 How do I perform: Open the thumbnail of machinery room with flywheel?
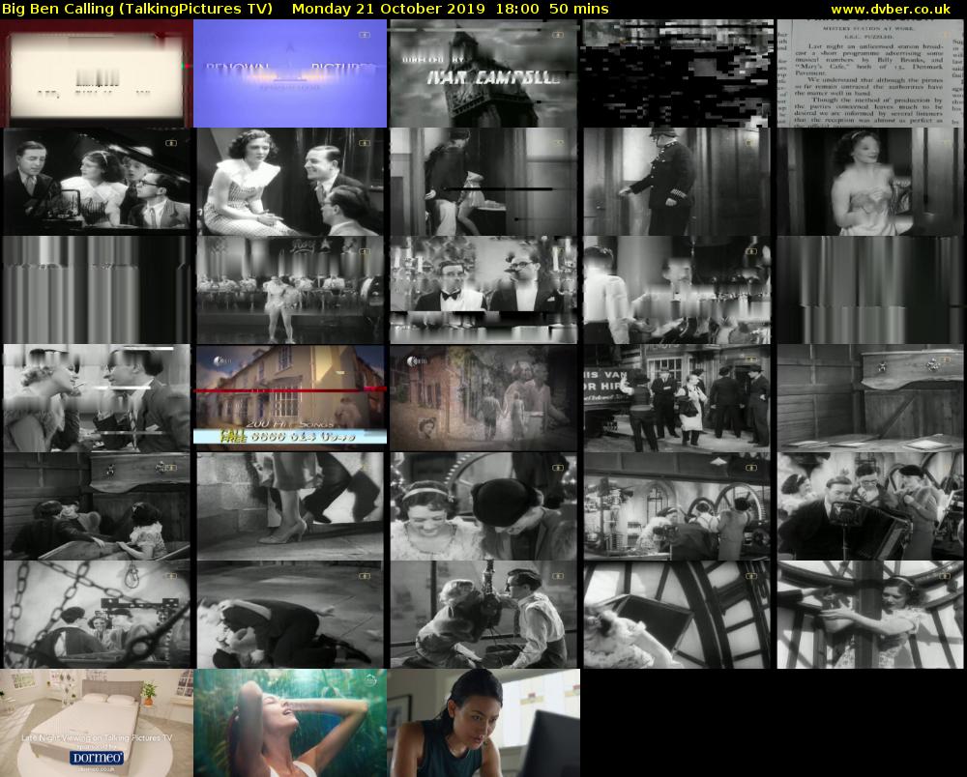coord(677,506)
